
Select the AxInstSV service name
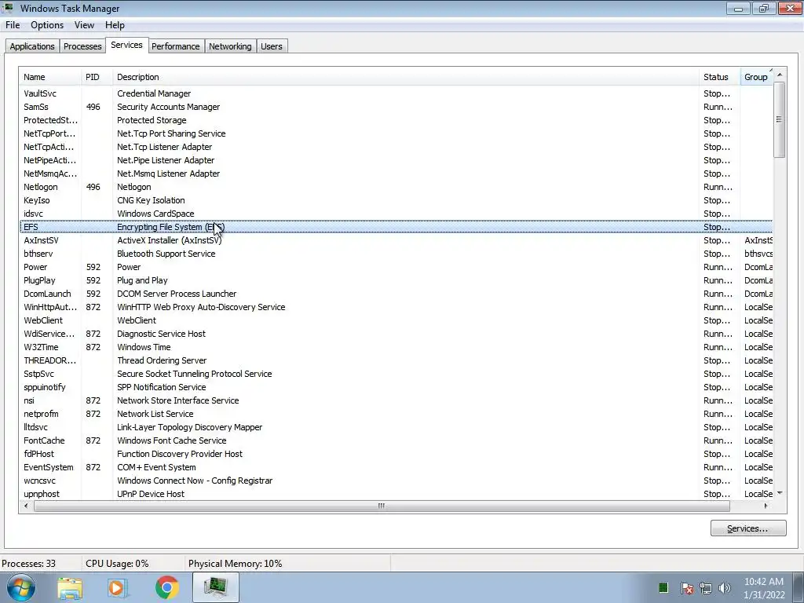click(41, 240)
